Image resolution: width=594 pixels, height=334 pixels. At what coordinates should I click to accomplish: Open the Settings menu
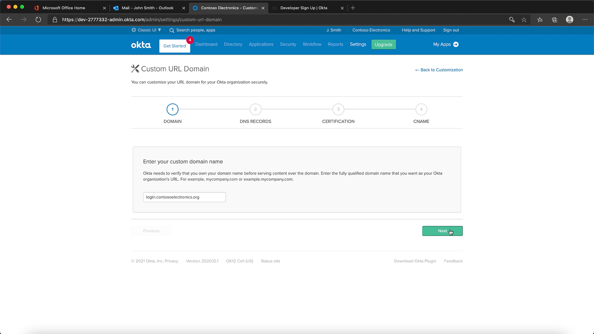tap(358, 44)
